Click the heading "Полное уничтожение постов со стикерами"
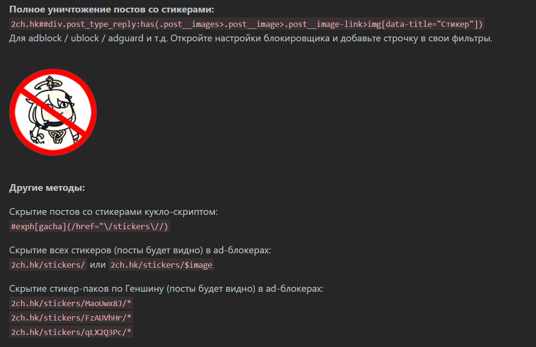Viewport: 536px width, 347px height. pos(112,10)
